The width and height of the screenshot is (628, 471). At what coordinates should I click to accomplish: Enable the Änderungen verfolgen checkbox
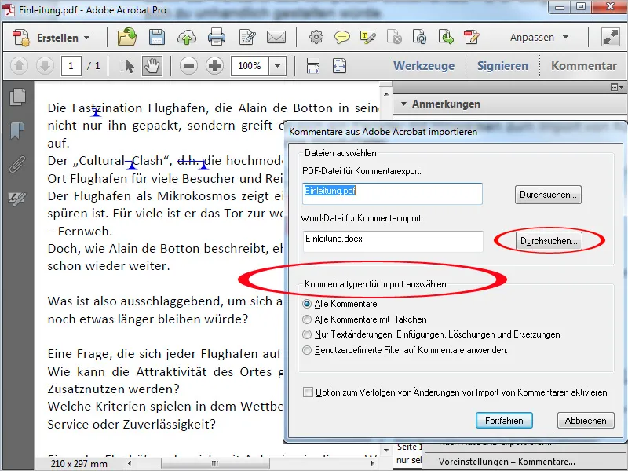tap(308, 392)
